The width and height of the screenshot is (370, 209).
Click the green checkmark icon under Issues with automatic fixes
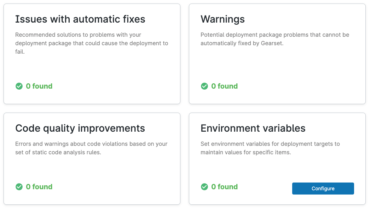tap(19, 86)
